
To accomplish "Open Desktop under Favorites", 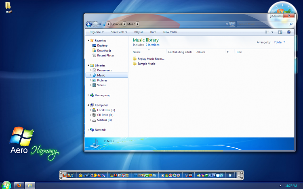I will coord(100,46).
